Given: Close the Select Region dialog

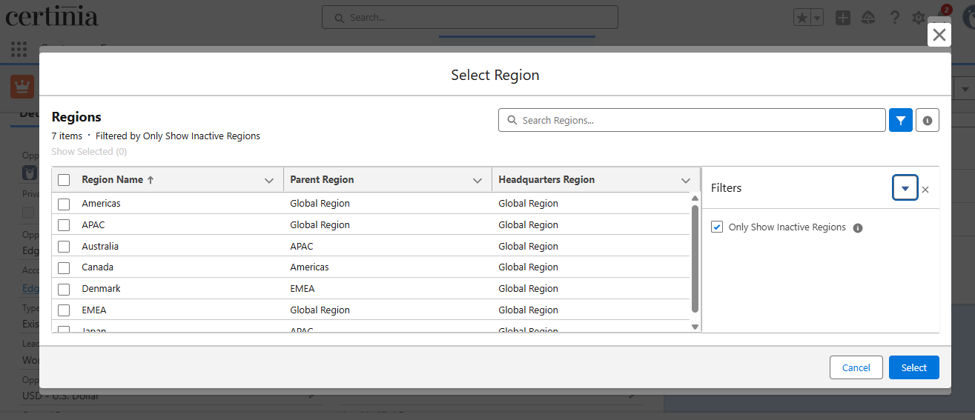Looking at the screenshot, I should pos(939,35).
